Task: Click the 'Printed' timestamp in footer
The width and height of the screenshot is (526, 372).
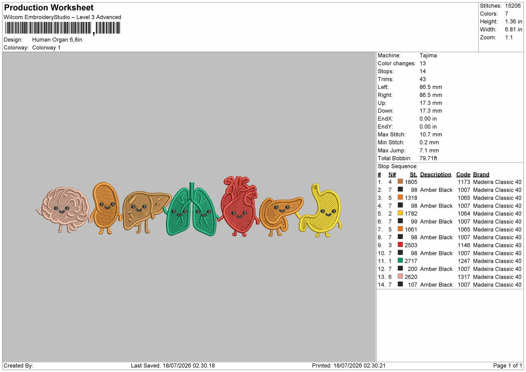Action: (349, 365)
